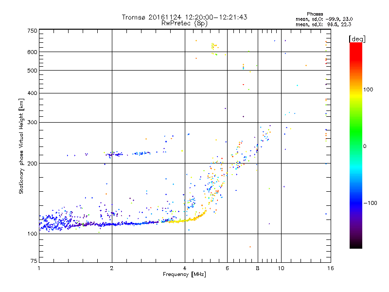
Task: Click the plot title 'Tromsø 20161124 12:20:00-12:21:43'
Action: [x=184, y=17]
